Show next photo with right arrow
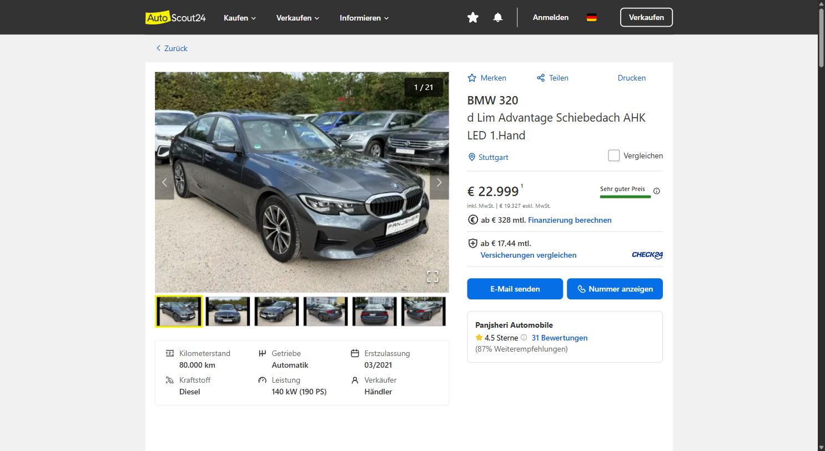The height and width of the screenshot is (451, 825). (x=439, y=182)
